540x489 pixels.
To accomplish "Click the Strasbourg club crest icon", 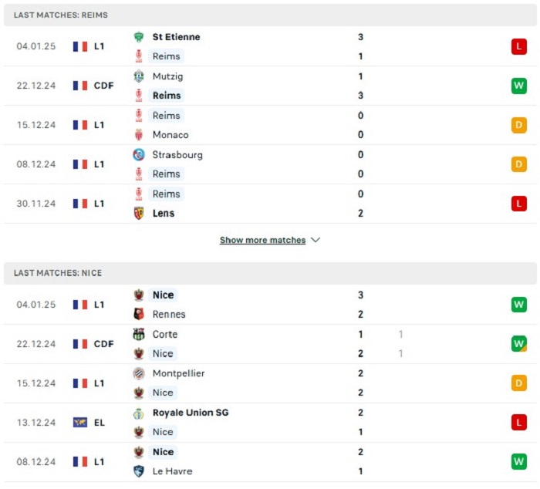I will 139,154.
